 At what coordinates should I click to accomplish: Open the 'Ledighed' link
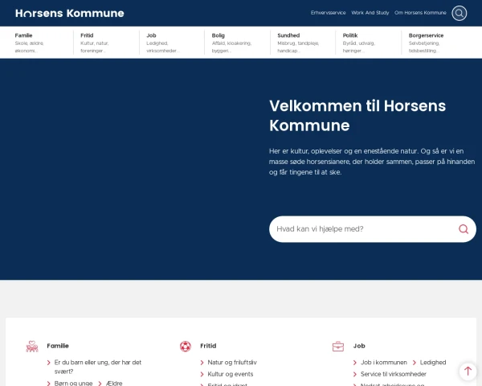(x=433, y=363)
